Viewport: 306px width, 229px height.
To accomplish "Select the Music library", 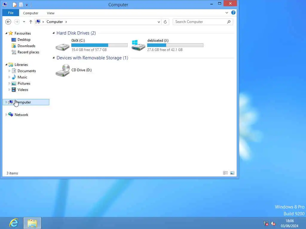I will pos(22,77).
